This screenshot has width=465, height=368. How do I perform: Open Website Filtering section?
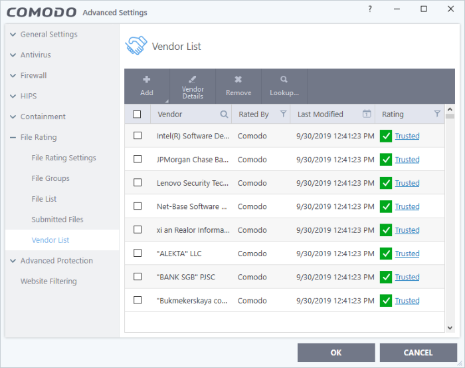tap(48, 281)
